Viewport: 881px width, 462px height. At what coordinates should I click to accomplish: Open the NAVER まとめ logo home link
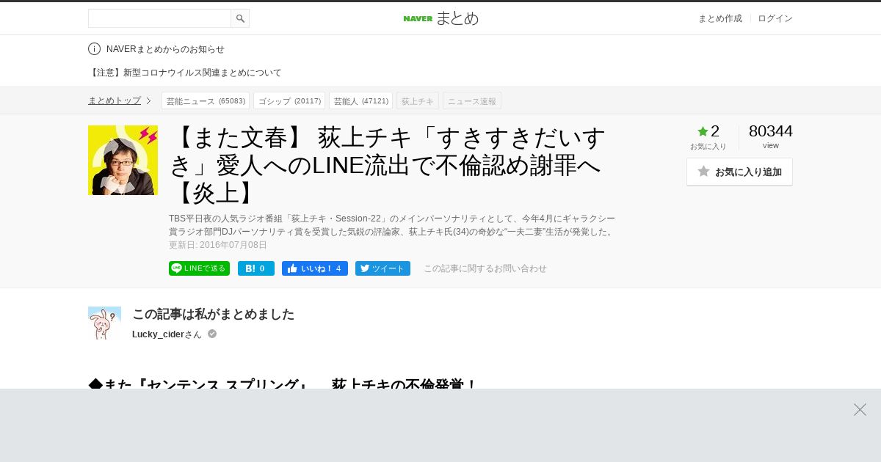tap(440, 18)
